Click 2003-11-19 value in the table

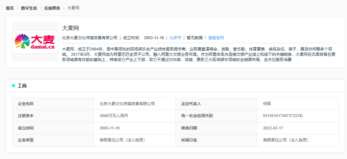(110, 128)
